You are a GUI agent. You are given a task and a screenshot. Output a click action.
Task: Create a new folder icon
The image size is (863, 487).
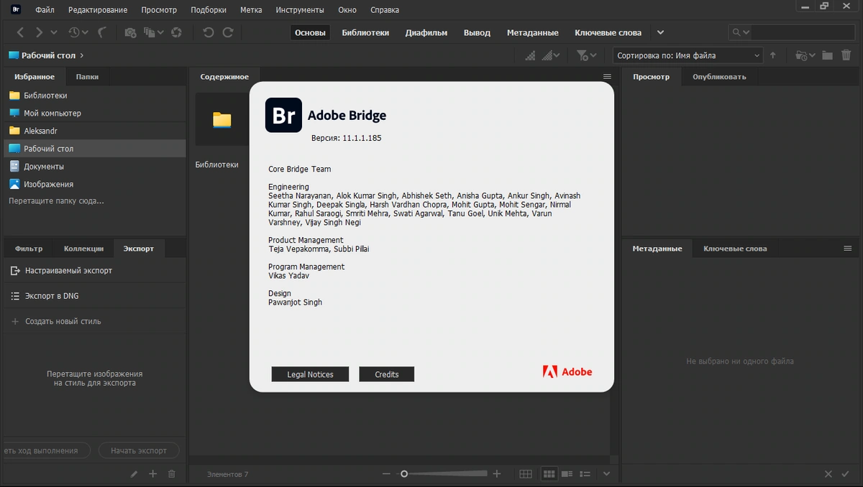(827, 55)
